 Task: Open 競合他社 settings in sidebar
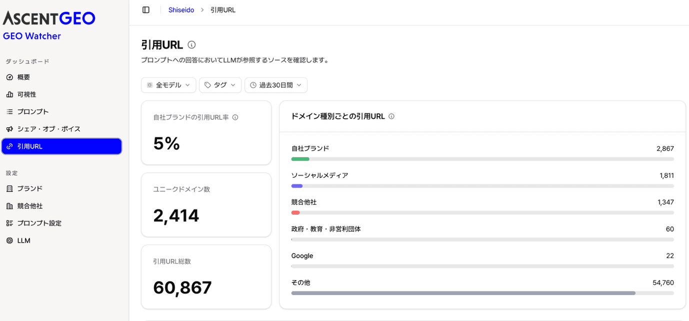pyautogui.click(x=61, y=206)
